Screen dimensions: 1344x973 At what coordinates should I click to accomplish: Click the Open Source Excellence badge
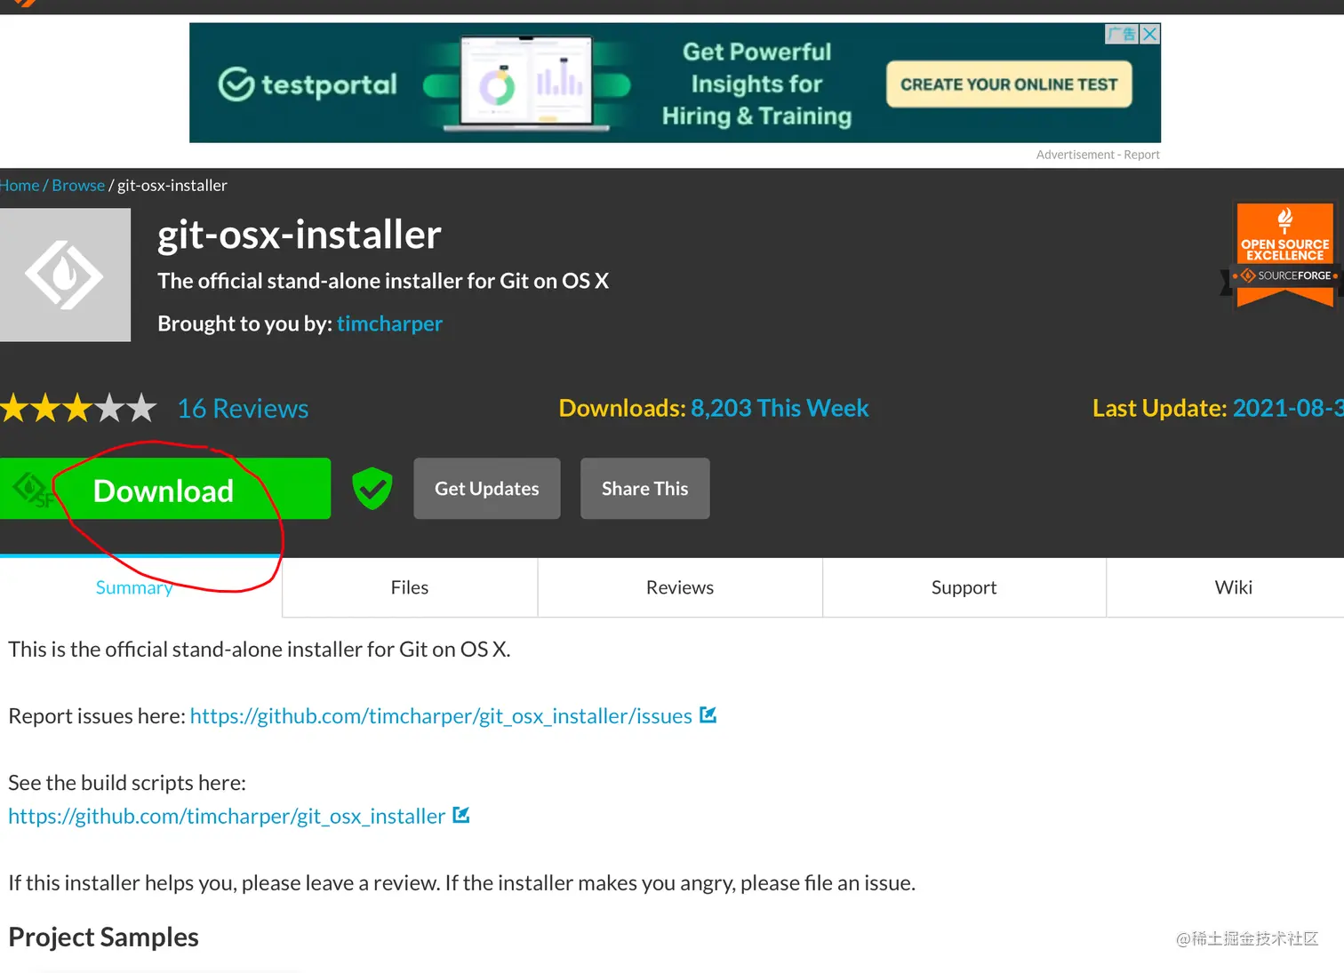[1284, 256]
